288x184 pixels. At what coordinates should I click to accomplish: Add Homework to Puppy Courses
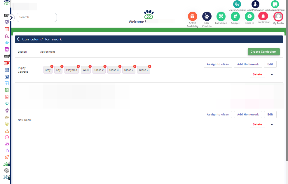248,64
